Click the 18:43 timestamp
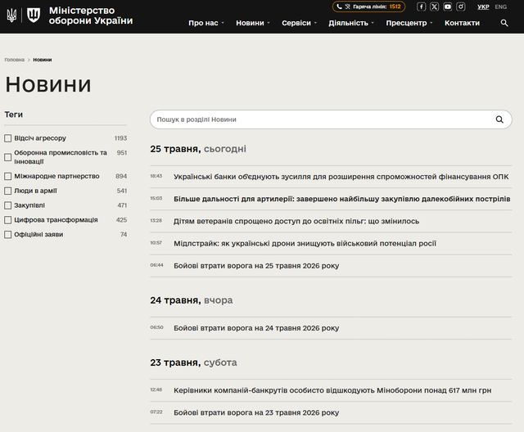This screenshot has height=432, width=524. (156, 176)
